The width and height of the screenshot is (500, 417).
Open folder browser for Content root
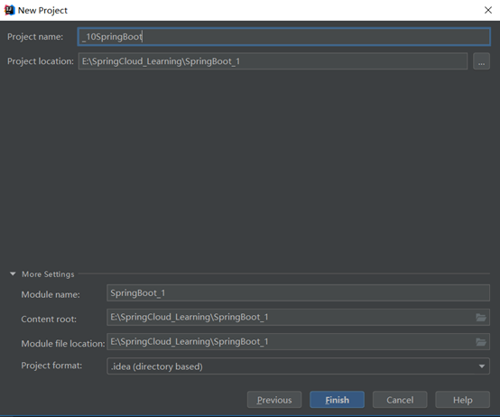click(x=481, y=317)
